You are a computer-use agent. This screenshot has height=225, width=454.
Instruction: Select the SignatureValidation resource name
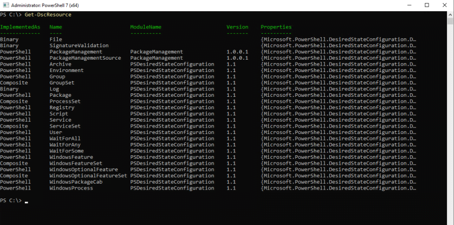click(79, 45)
